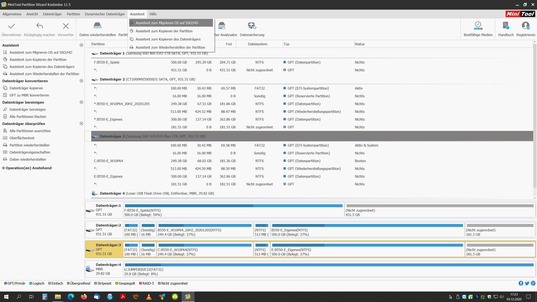This screenshot has height=302, width=537.
Task: Collapse the Datenträger konvertieren section
Action: [x=81, y=81]
